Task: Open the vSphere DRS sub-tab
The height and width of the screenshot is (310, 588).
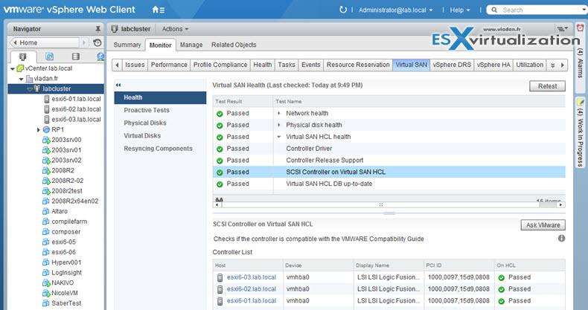Action: tap(452, 65)
